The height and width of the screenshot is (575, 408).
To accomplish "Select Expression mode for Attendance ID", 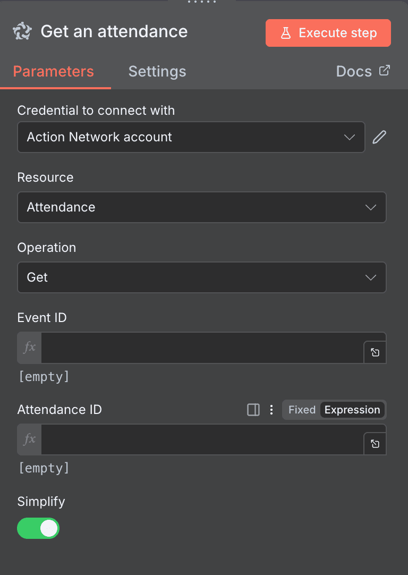I will click(x=352, y=410).
